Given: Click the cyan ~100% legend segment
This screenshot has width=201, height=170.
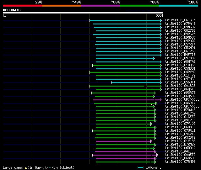Looking at the screenshot, I should 179,6.
